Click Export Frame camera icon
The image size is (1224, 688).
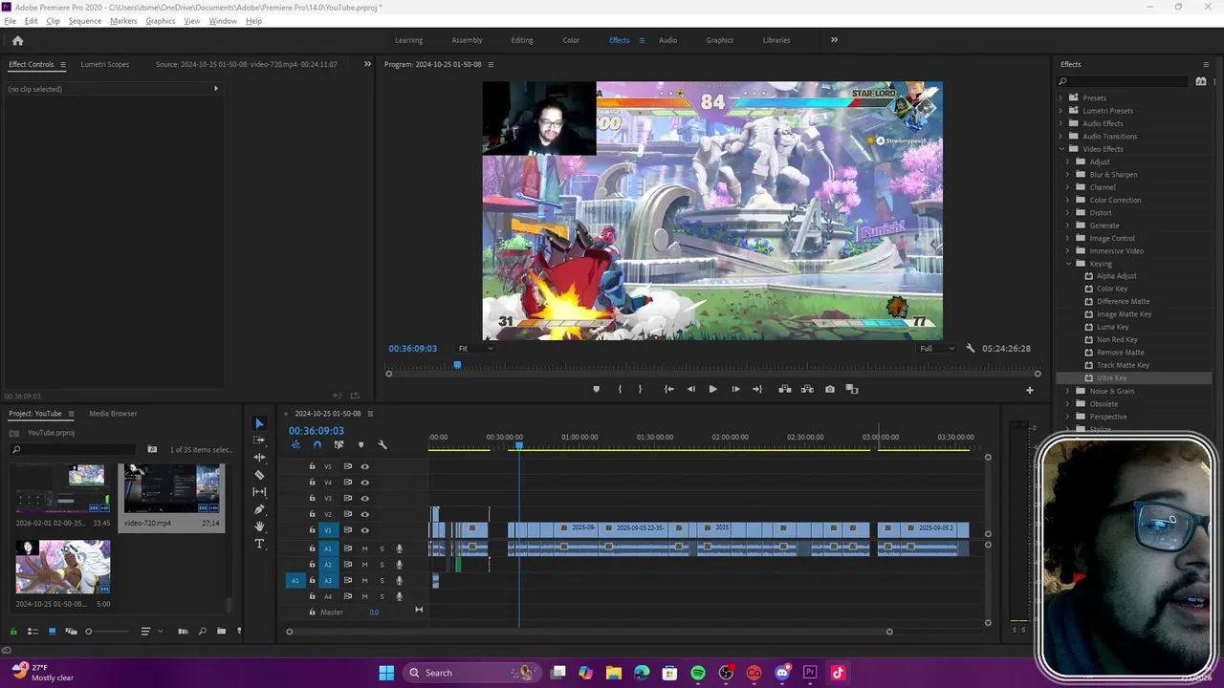829,389
